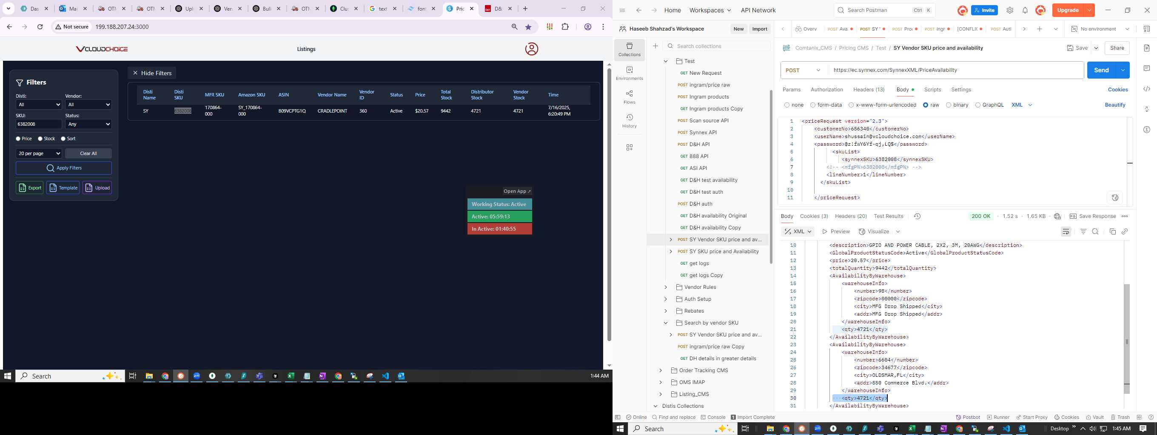This screenshot has height=435, width=1157.
Task: Open Postman documentation icon on right sidebar
Action: click(1147, 48)
